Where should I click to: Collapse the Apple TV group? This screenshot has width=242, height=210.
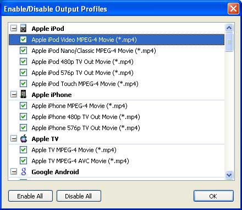pyautogui.click(x=14, y=139)
